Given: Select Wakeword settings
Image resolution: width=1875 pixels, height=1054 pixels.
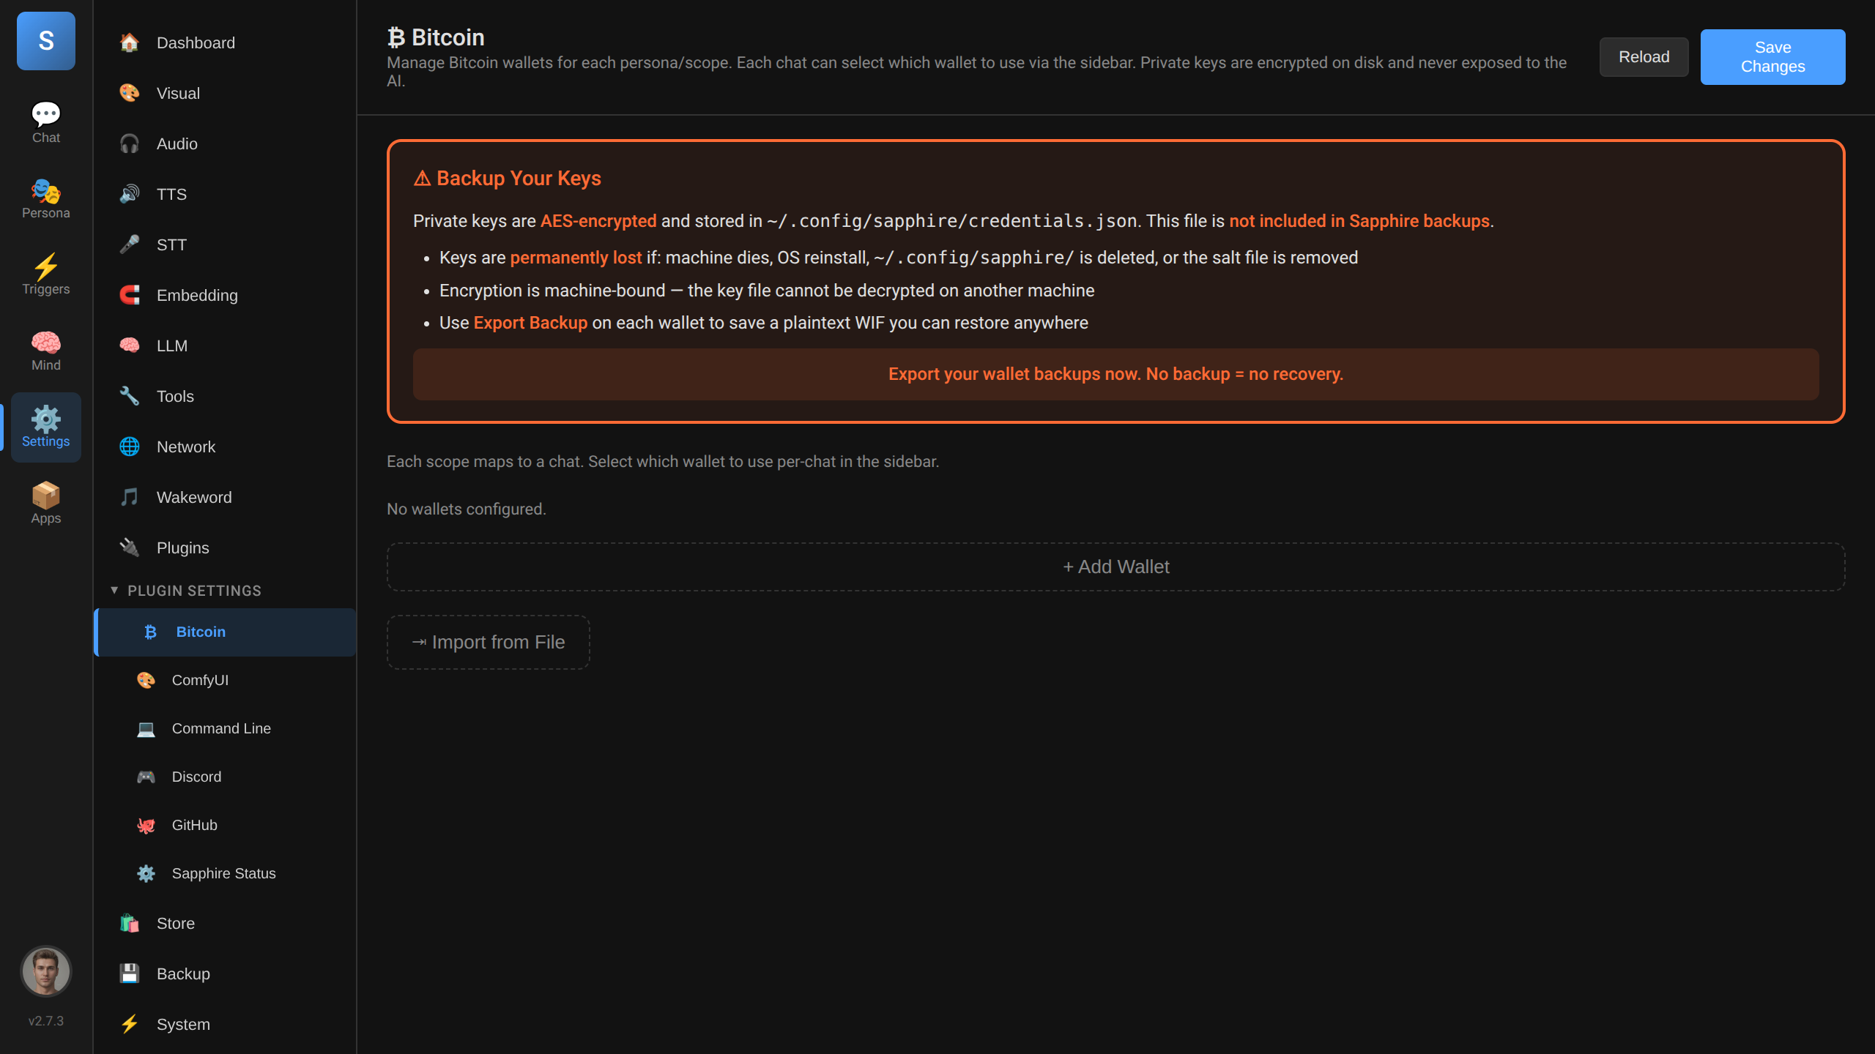Looking at the screenshot, I should click(x=225, y=497).
